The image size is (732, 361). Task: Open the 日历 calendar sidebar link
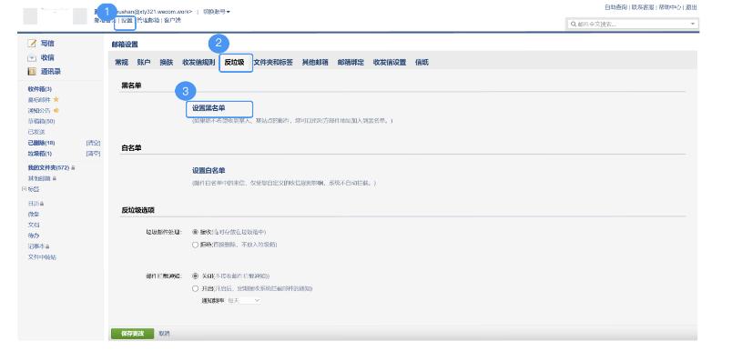[x=34, y=204]
